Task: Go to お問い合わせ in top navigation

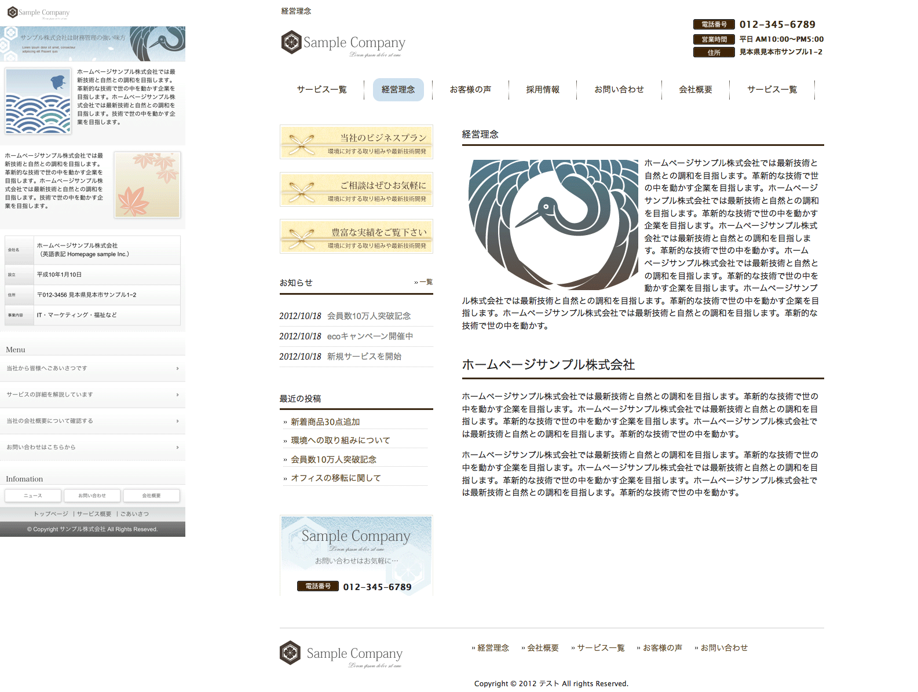Action: pyautogui.click(x=619, y=90)
